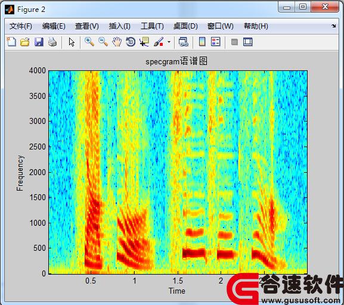Open the 工具(T) menu

(152, 26)
